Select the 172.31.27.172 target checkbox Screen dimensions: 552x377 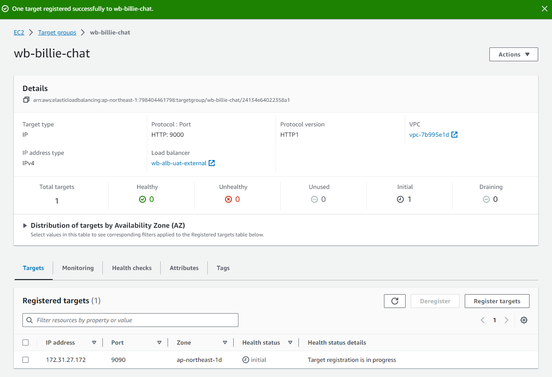click(25, 360)
